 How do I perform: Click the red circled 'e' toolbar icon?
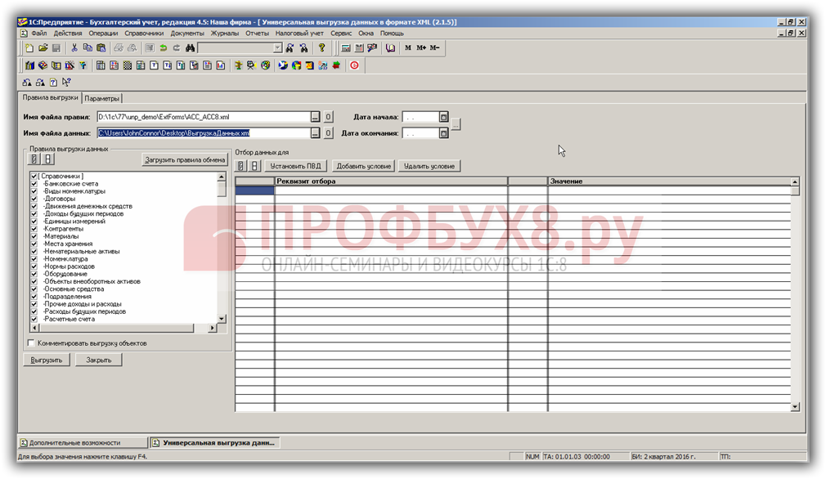[355, 65]
